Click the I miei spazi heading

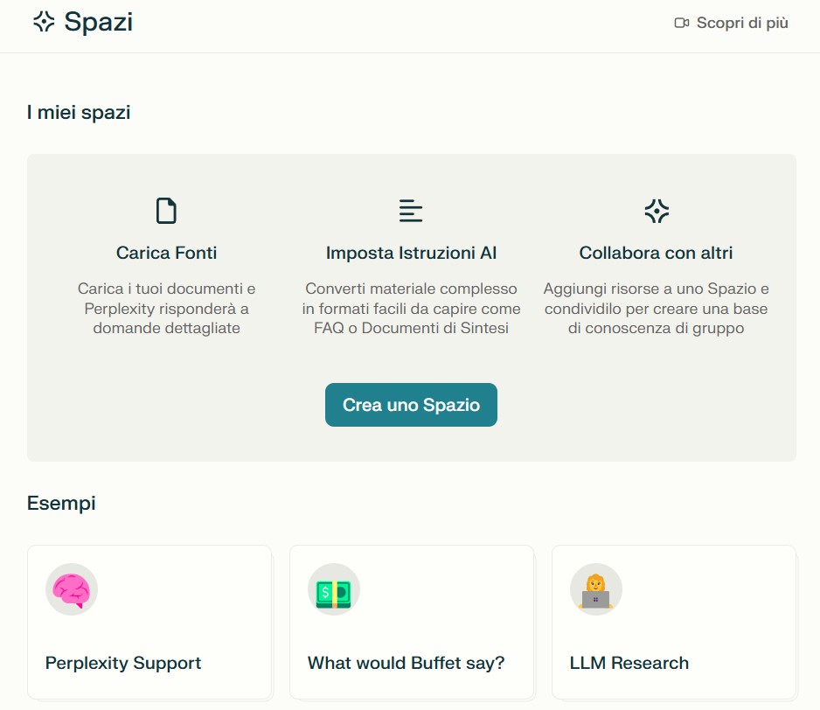click(78, 112)
